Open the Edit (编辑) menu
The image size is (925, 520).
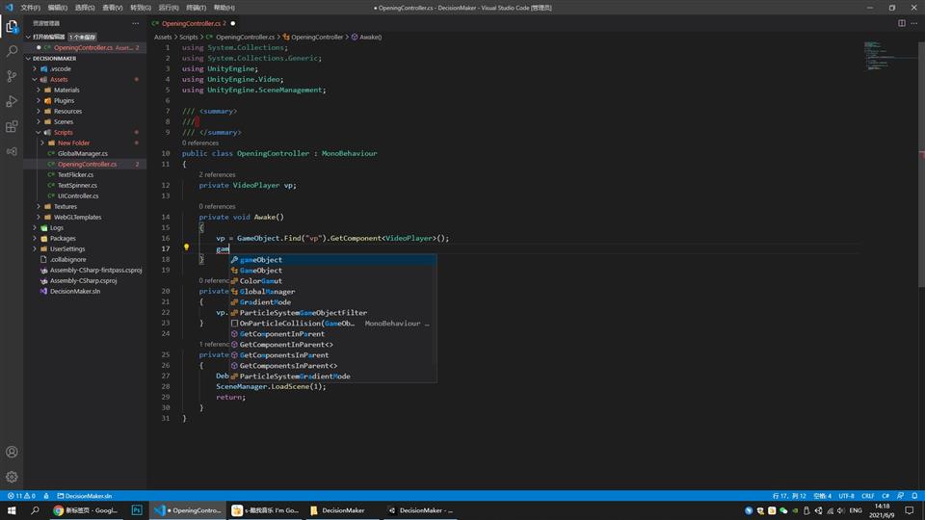[x=57, y=8]
